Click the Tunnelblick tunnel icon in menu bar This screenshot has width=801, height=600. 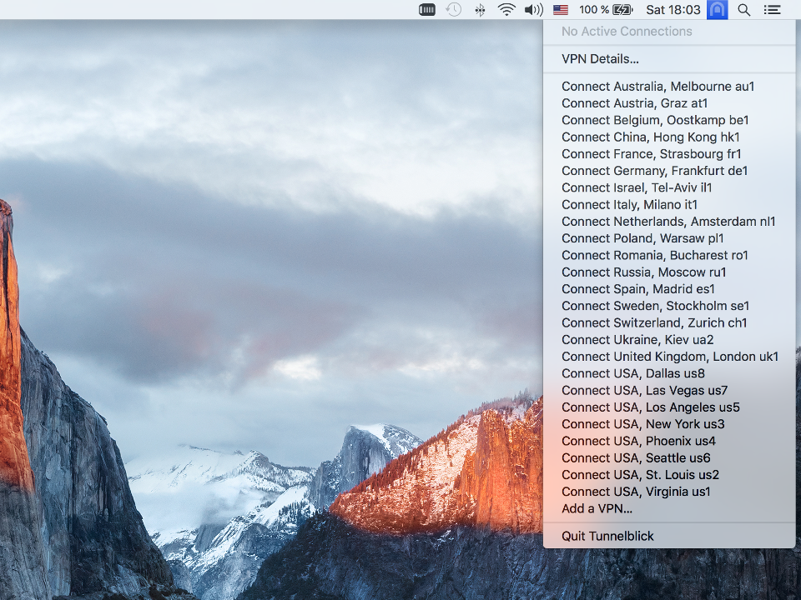(x=718, y=10)
